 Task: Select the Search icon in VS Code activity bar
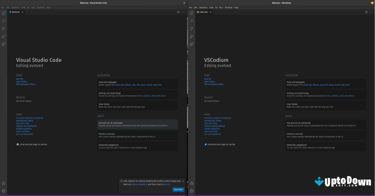[3, 21]
